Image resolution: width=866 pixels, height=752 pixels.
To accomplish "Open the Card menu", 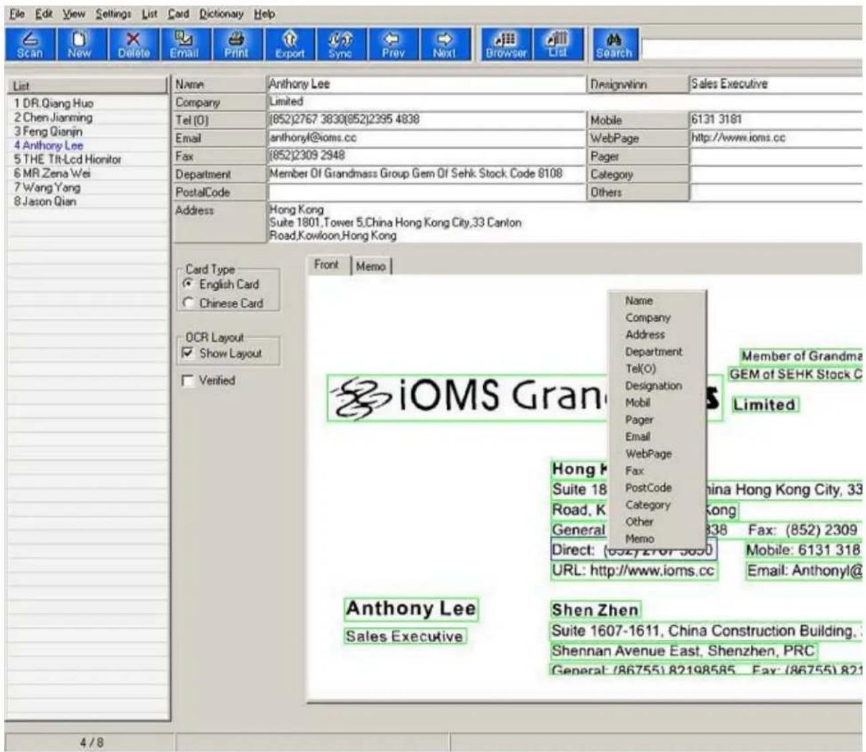I will (x=178, y=13).
